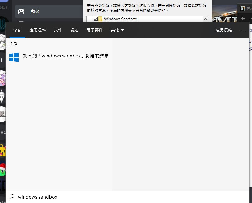The image size is (252, 203).
Task: Toggle the Windows Sandbox feature checkbox
Action: click(95, 19)
